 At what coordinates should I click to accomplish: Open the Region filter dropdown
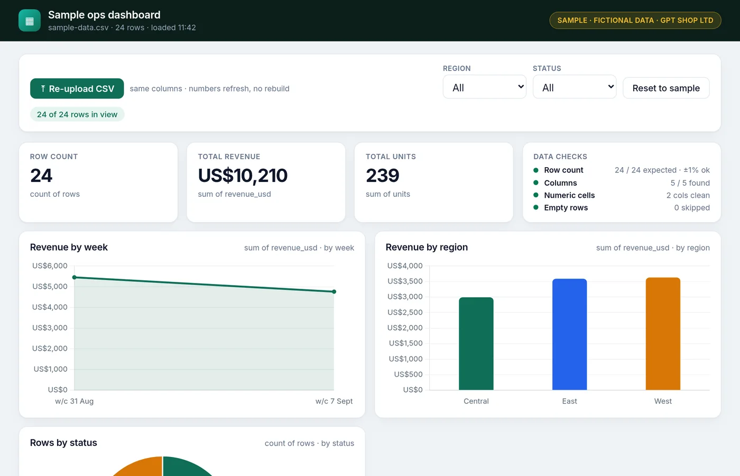[485, 87]
